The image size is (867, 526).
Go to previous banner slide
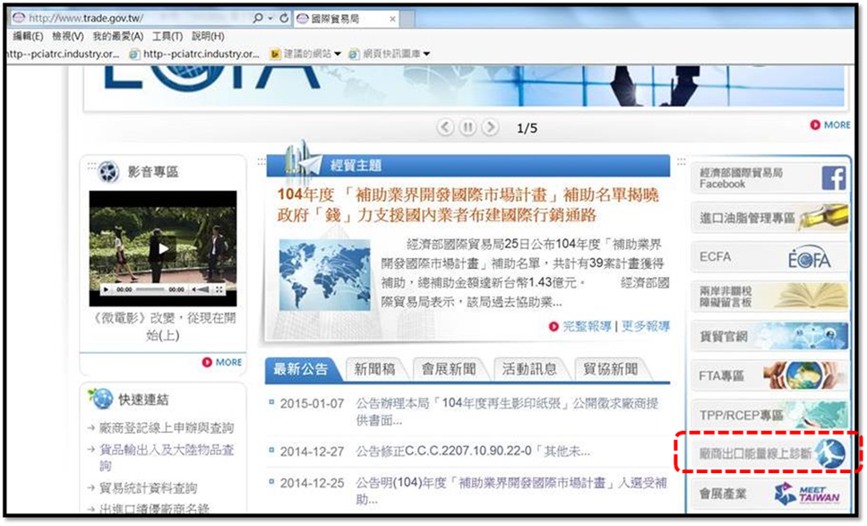pos(446,127)
